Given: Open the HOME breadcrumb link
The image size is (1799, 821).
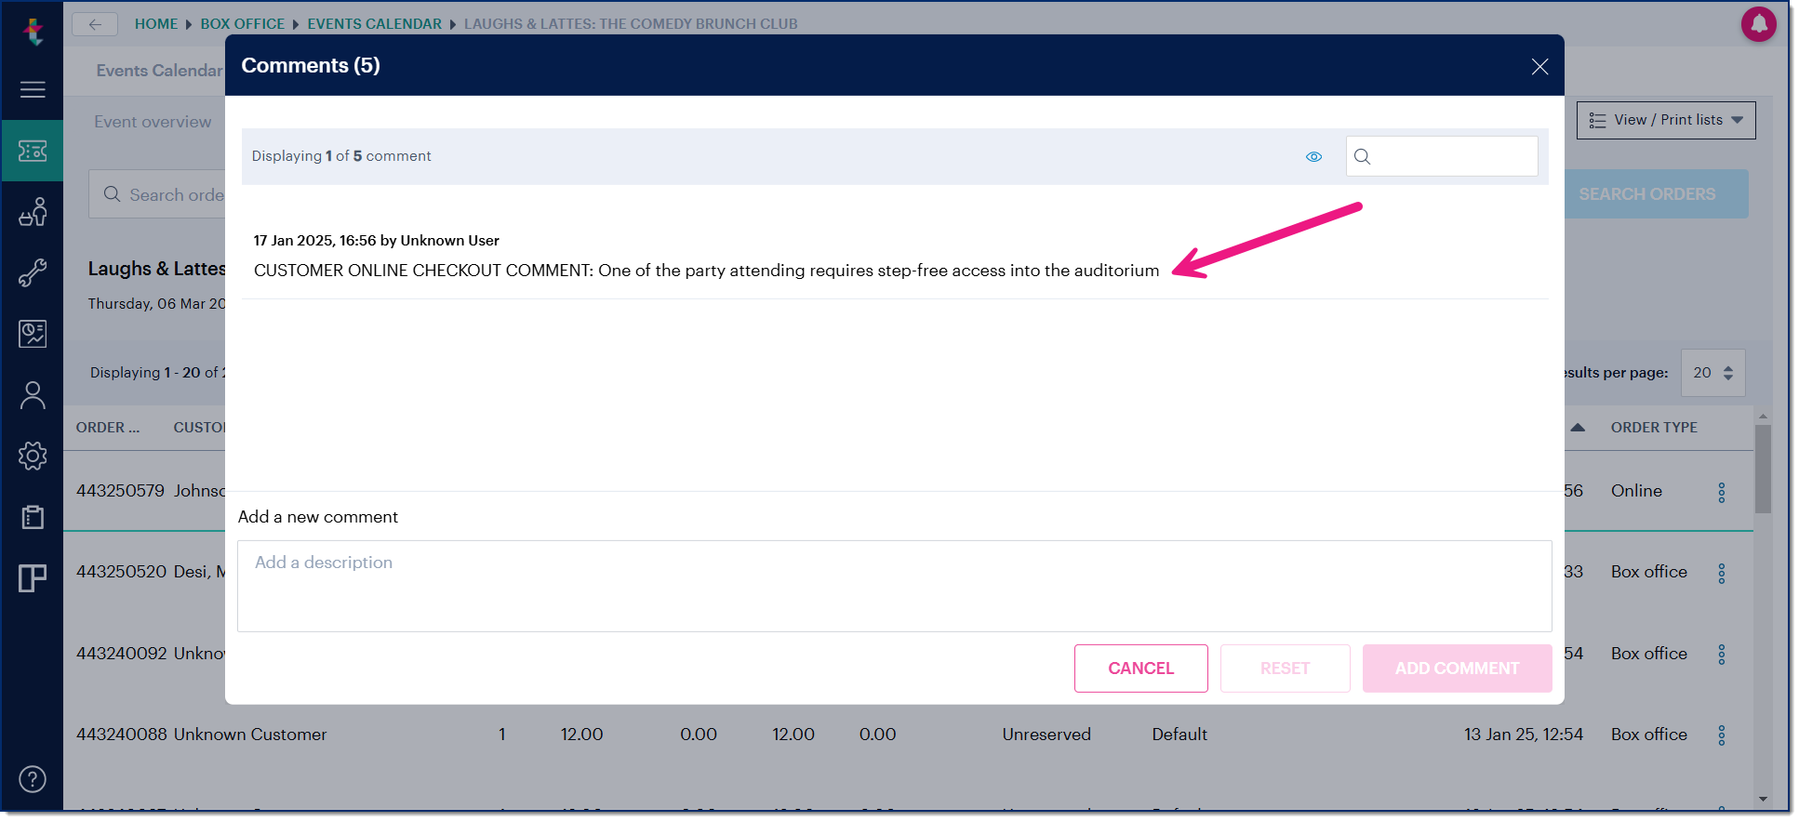Looking at the screenshot, I should (156, 24).
